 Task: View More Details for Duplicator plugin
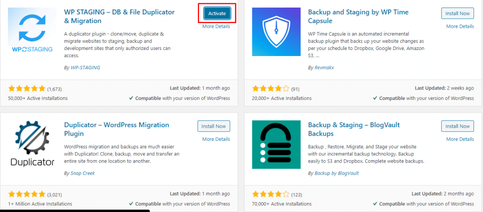click(x=216, y=139)
